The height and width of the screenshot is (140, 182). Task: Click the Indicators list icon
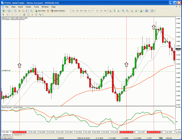(141, 11)
